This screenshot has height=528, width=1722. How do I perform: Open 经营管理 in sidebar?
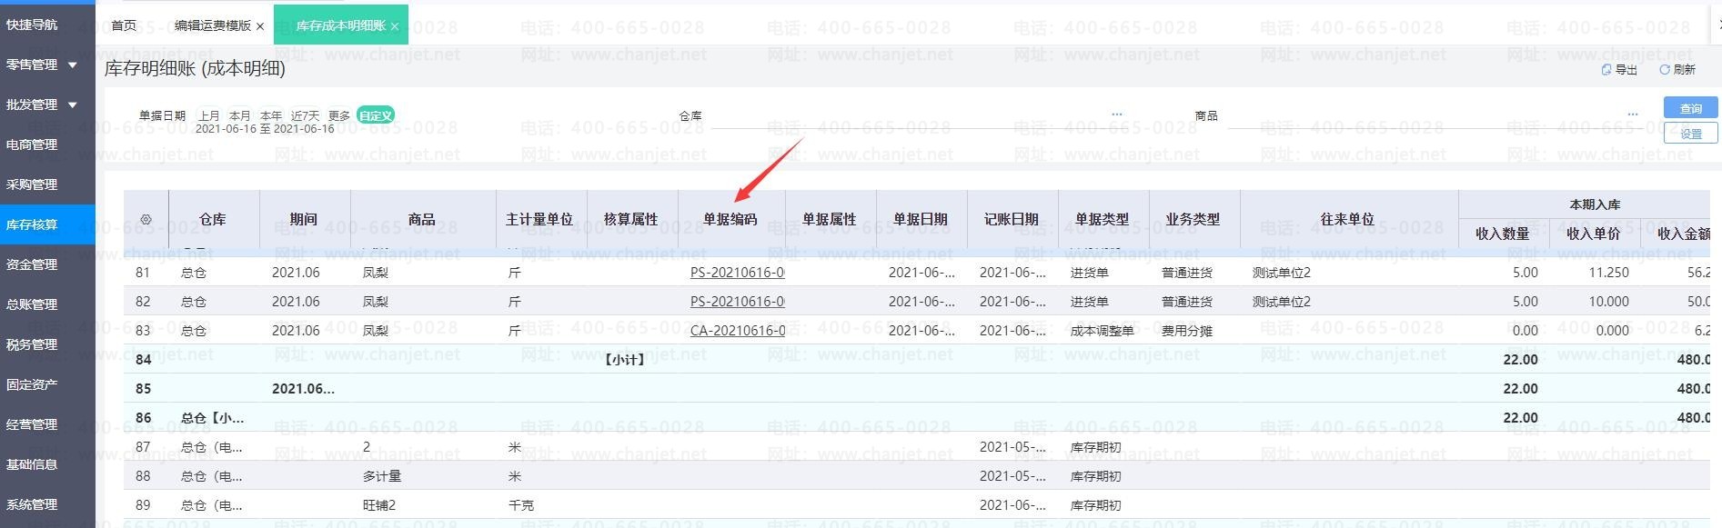[x=32, y=424]
